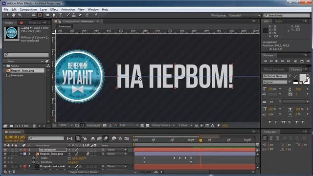Toggle Rotation property stopwatch
The height and width of the screenshot is (176, 313).
tap(34, 162)
